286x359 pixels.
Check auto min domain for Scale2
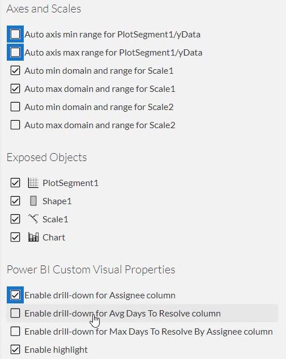pyautogui.click(x=15, y=107)
